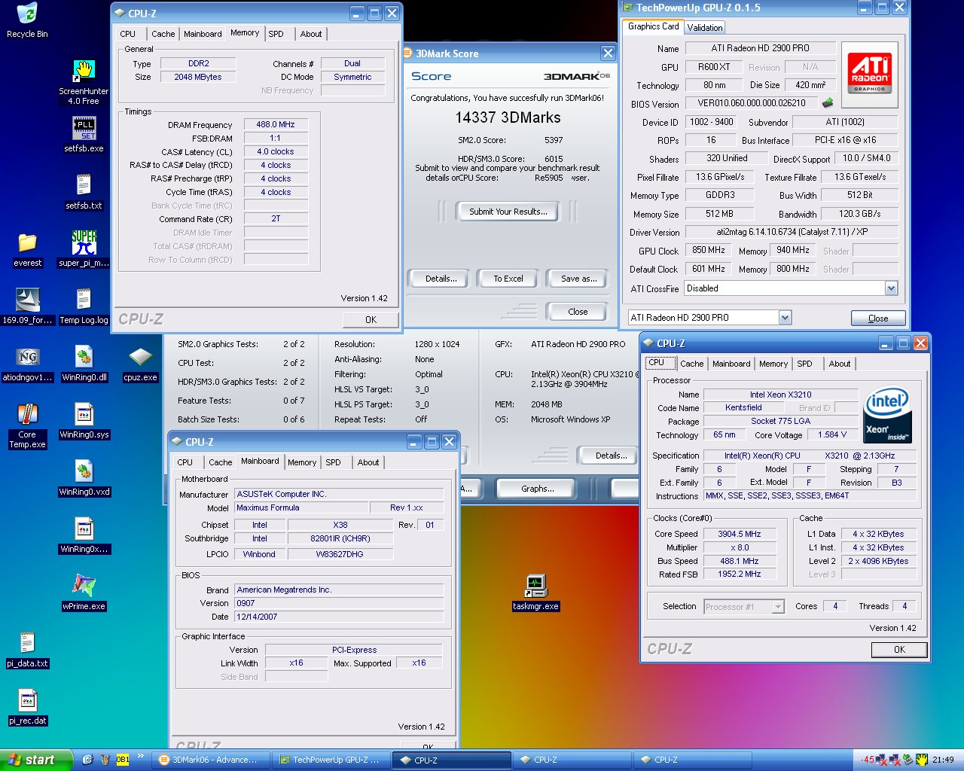
Task: Click OK in the Intel Xeon CPU-Z window
Action: click(x=899, y=649)
